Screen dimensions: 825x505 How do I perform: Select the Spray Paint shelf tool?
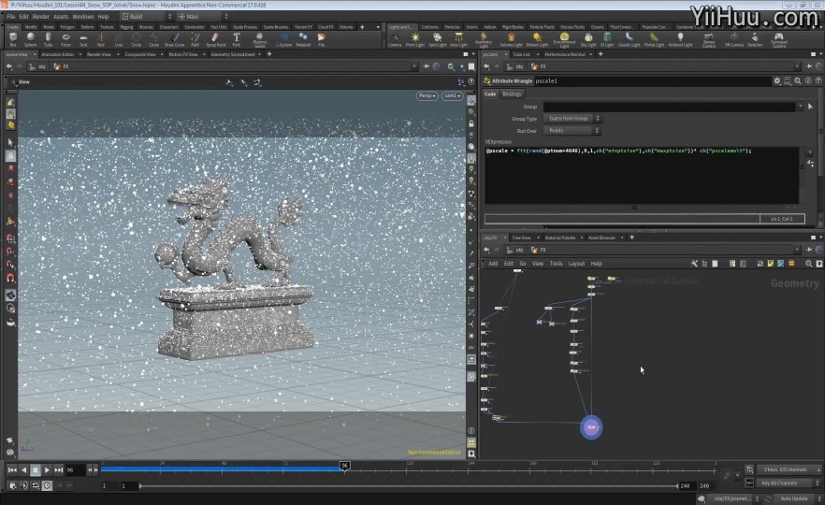[x=215, y=39]
